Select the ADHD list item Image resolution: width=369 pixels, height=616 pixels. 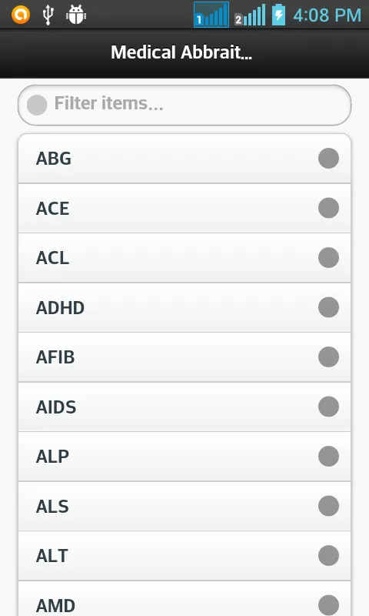coord(184,307)
